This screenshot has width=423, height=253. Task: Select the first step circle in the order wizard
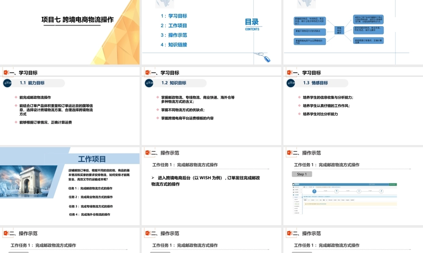[314, 191]
